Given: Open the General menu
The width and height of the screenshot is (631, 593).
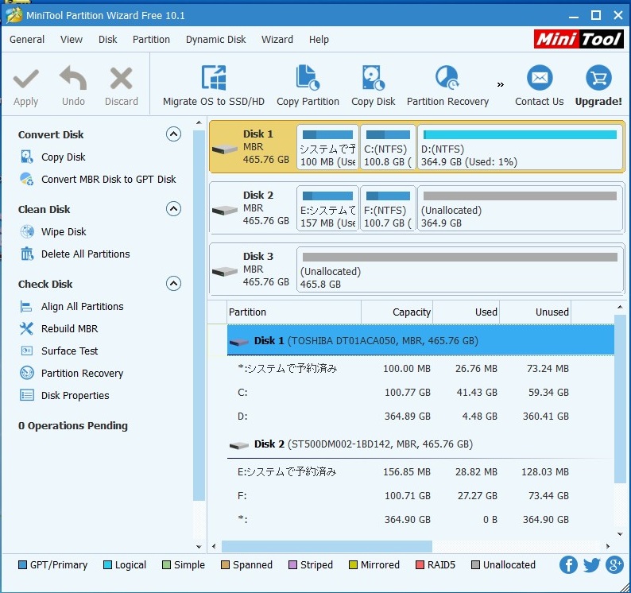Looking at the screenshot, I should (x=27, y=40).
